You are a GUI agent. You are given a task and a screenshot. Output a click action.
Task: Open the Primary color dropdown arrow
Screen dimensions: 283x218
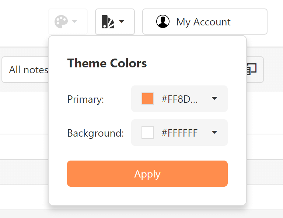[214, 99]
